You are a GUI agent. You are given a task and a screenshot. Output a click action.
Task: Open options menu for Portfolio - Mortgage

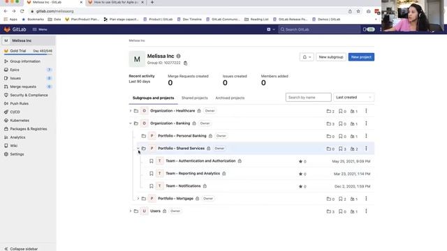tap(366, 198)
